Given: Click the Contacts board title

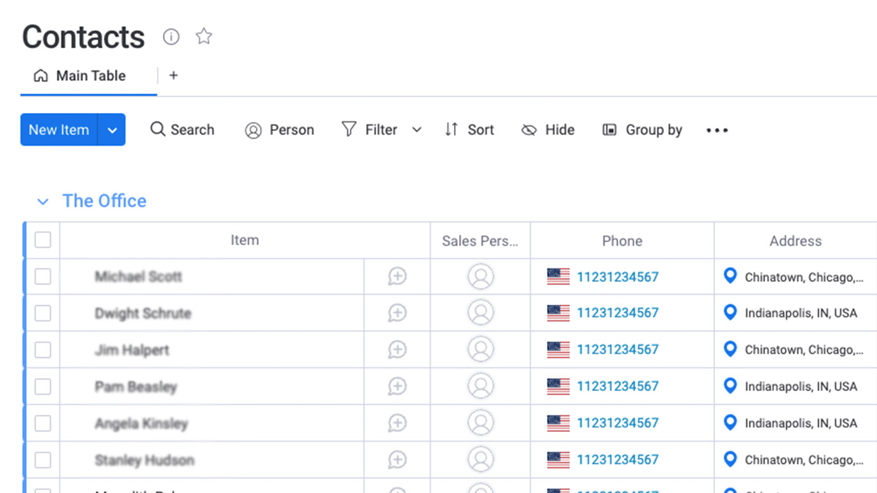Looking at the screenshot, I should pos(83,37).
